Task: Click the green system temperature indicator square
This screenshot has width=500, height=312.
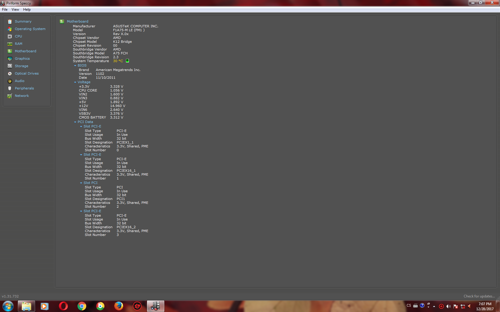Action: (x=127, y=61)
